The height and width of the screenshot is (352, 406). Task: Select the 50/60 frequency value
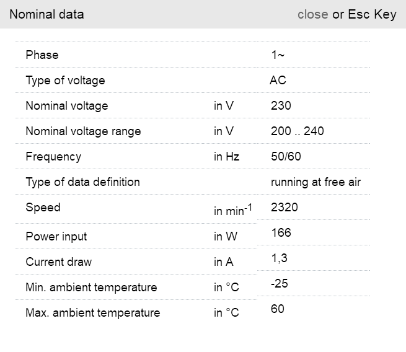point(286,157)
